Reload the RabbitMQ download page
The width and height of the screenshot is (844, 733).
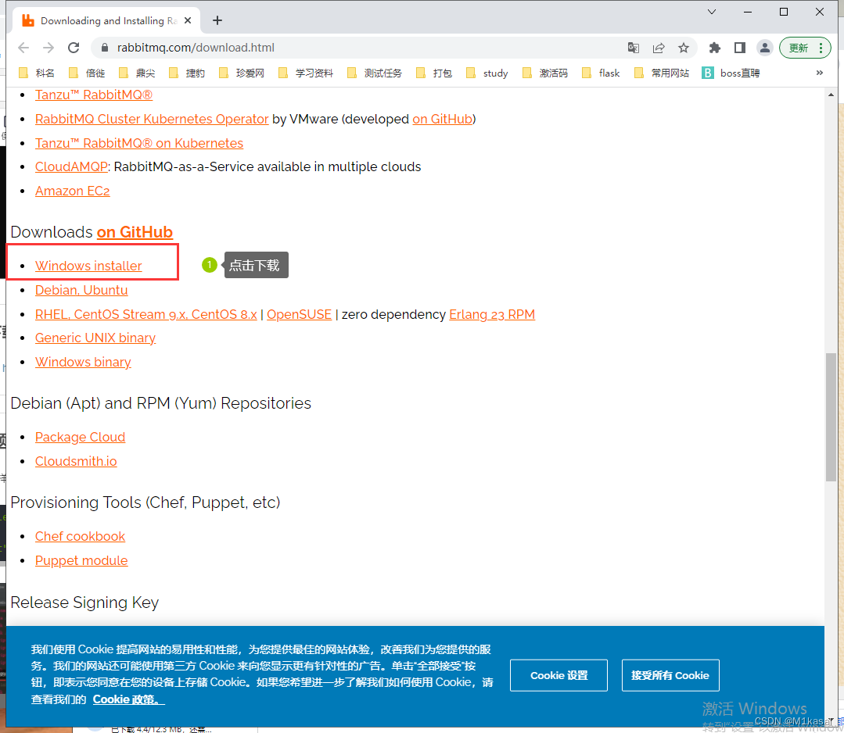(74, 48)
